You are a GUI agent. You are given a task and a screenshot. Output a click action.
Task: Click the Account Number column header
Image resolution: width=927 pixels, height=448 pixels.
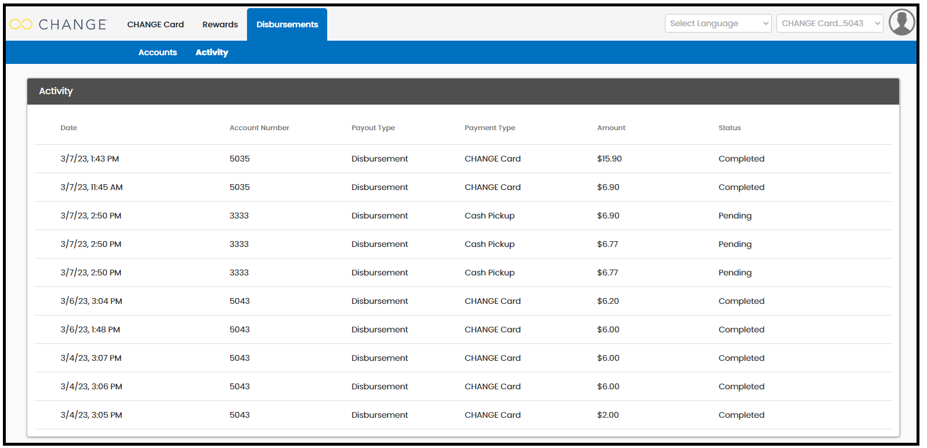259,128
